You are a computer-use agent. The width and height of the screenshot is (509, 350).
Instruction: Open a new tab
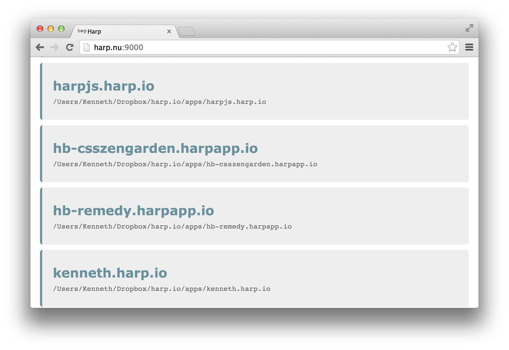[x=187, y=32]
